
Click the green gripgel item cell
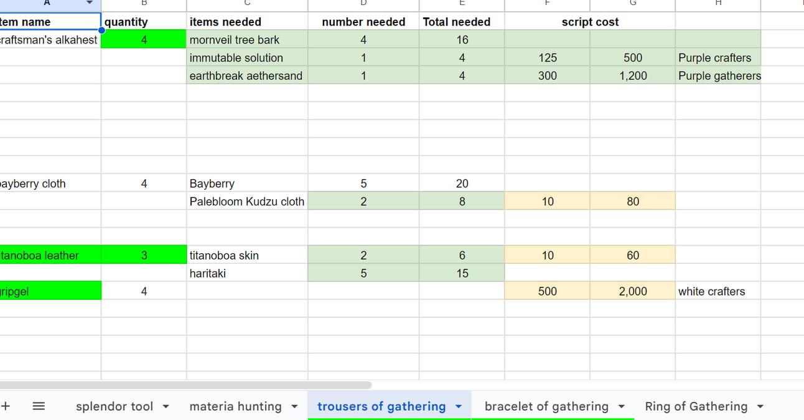pyautogui.click(x=50, y=291)
